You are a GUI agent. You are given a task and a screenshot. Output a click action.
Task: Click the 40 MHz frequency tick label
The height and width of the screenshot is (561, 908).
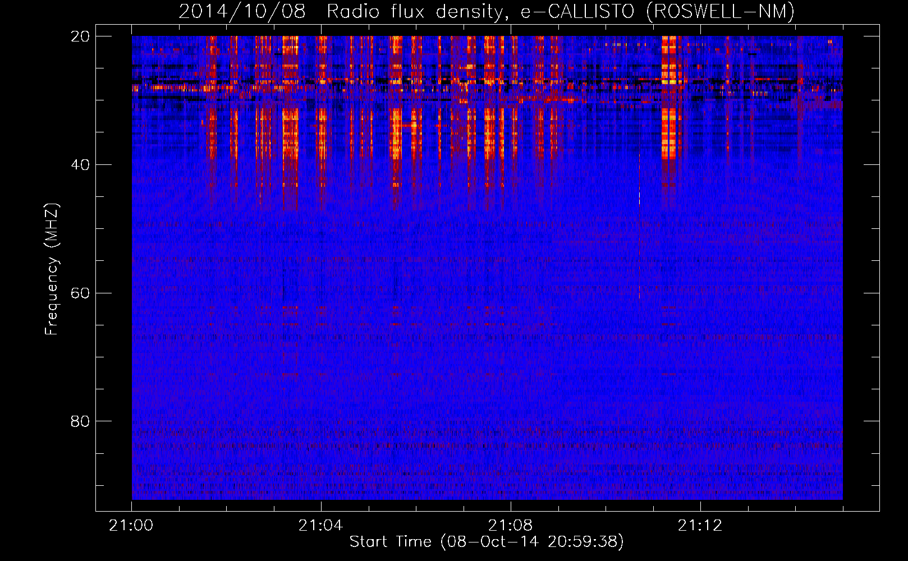click(80, 165)
